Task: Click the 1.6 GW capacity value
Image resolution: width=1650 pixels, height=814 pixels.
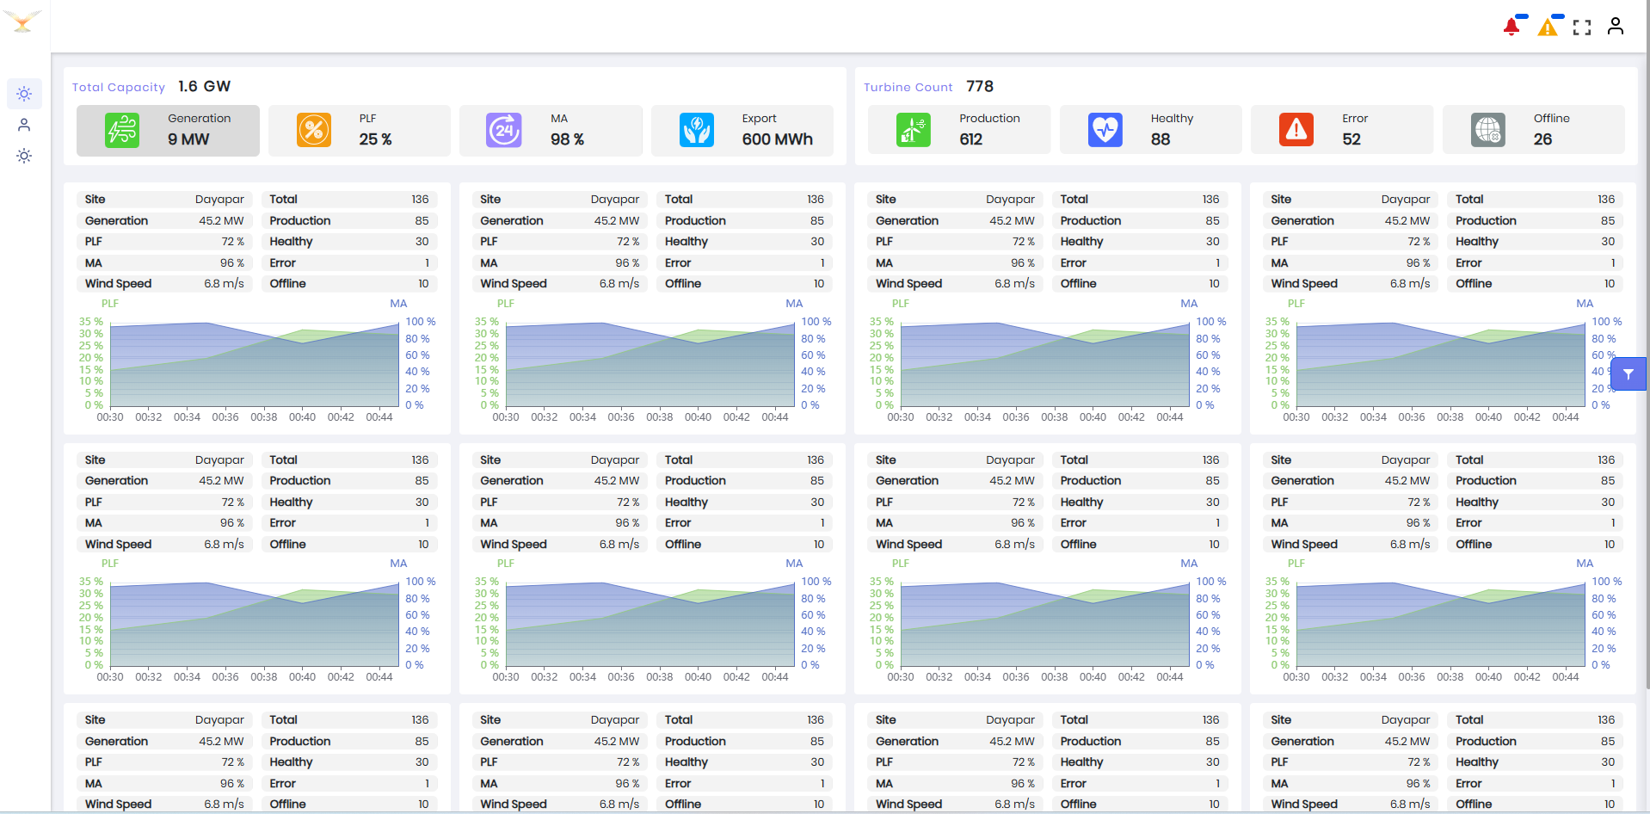Action: click(205, 86)
